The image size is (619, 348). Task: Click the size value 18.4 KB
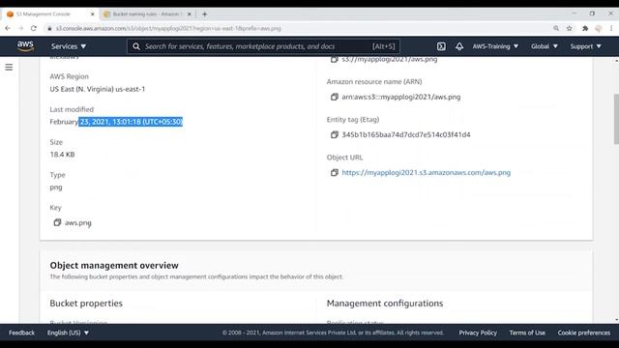pyautogui.click(x=62, y=155)
